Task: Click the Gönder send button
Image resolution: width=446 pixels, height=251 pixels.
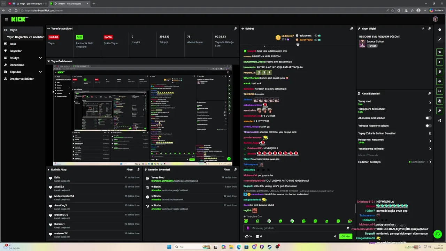Action: click(x=346, y=236)
